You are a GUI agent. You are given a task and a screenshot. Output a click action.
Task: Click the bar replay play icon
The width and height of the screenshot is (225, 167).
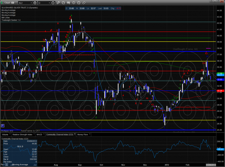click(73, 3)
